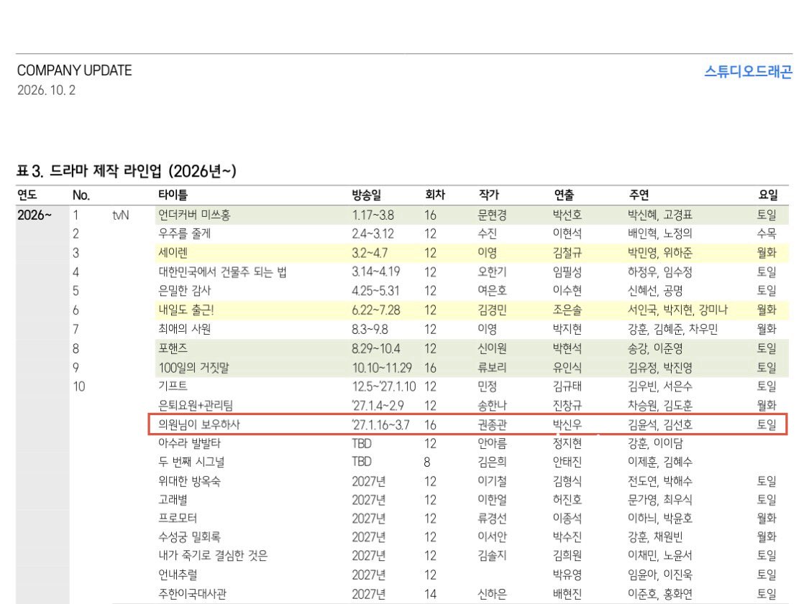Click the 요일 column header
This screenshot has width=809, height=604.
pos(768,195)
